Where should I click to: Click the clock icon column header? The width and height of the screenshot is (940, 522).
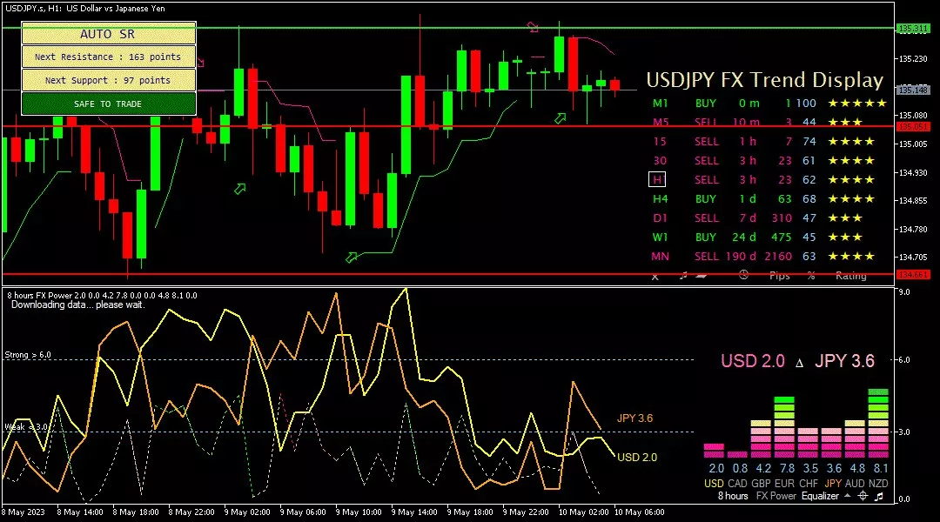pos(743,275)
